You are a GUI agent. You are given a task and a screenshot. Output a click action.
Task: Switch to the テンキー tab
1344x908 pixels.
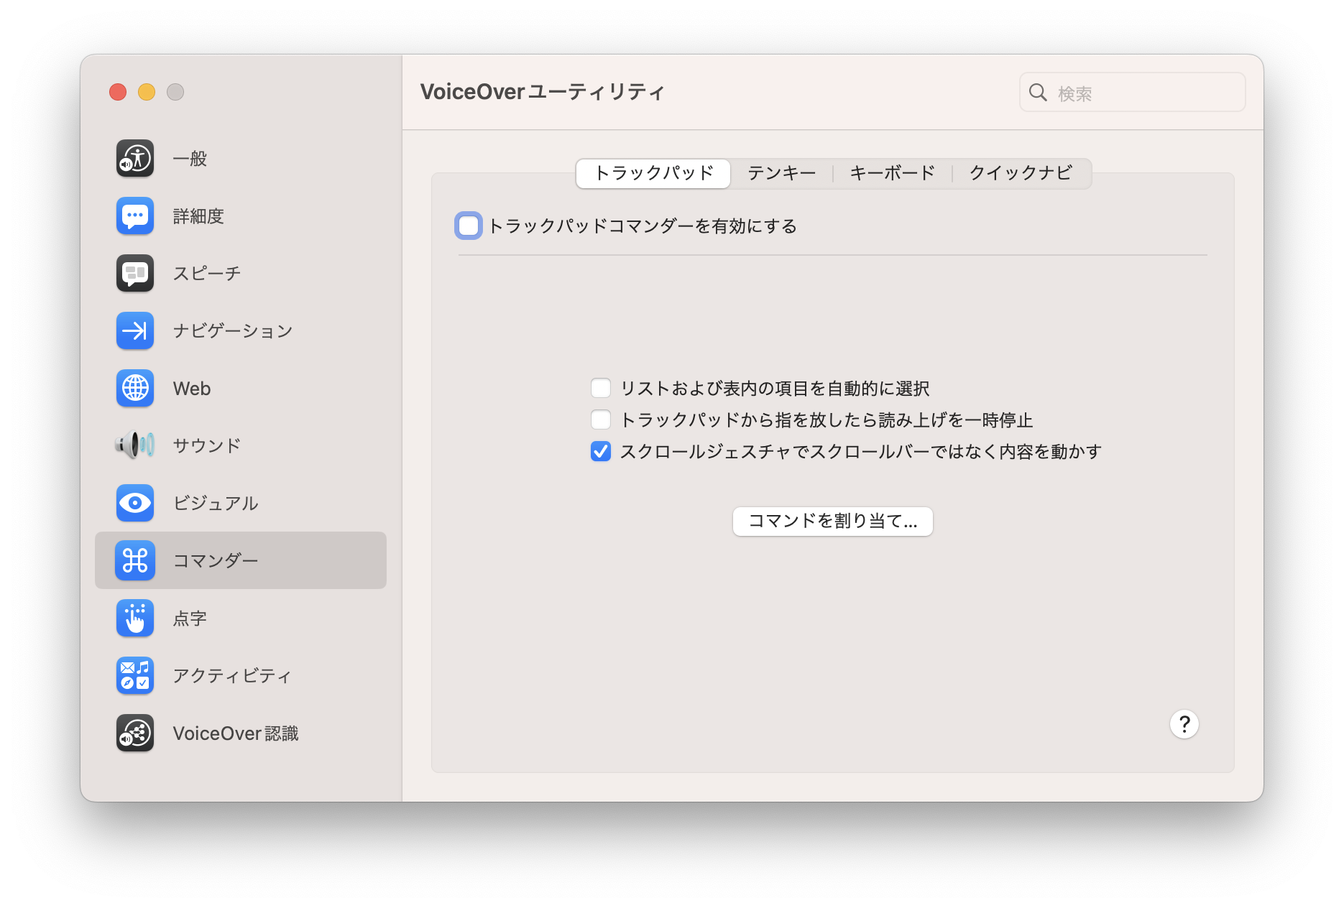(781, 173)
